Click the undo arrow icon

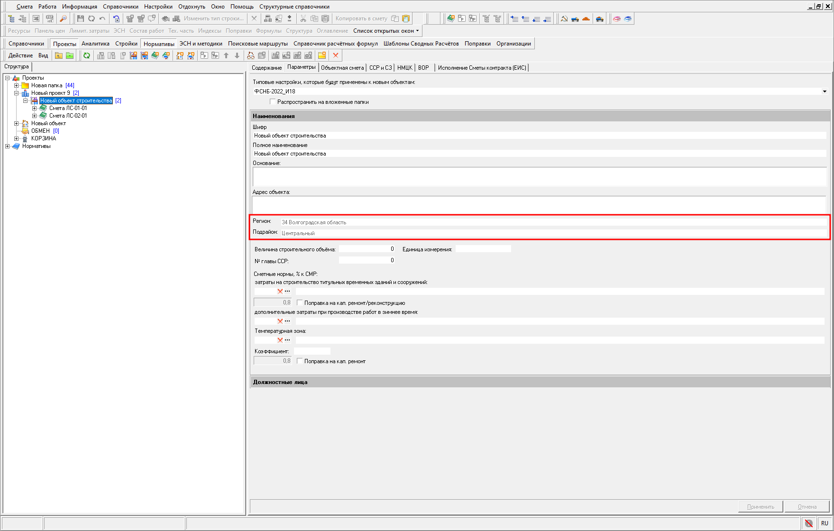coord(102,18)
